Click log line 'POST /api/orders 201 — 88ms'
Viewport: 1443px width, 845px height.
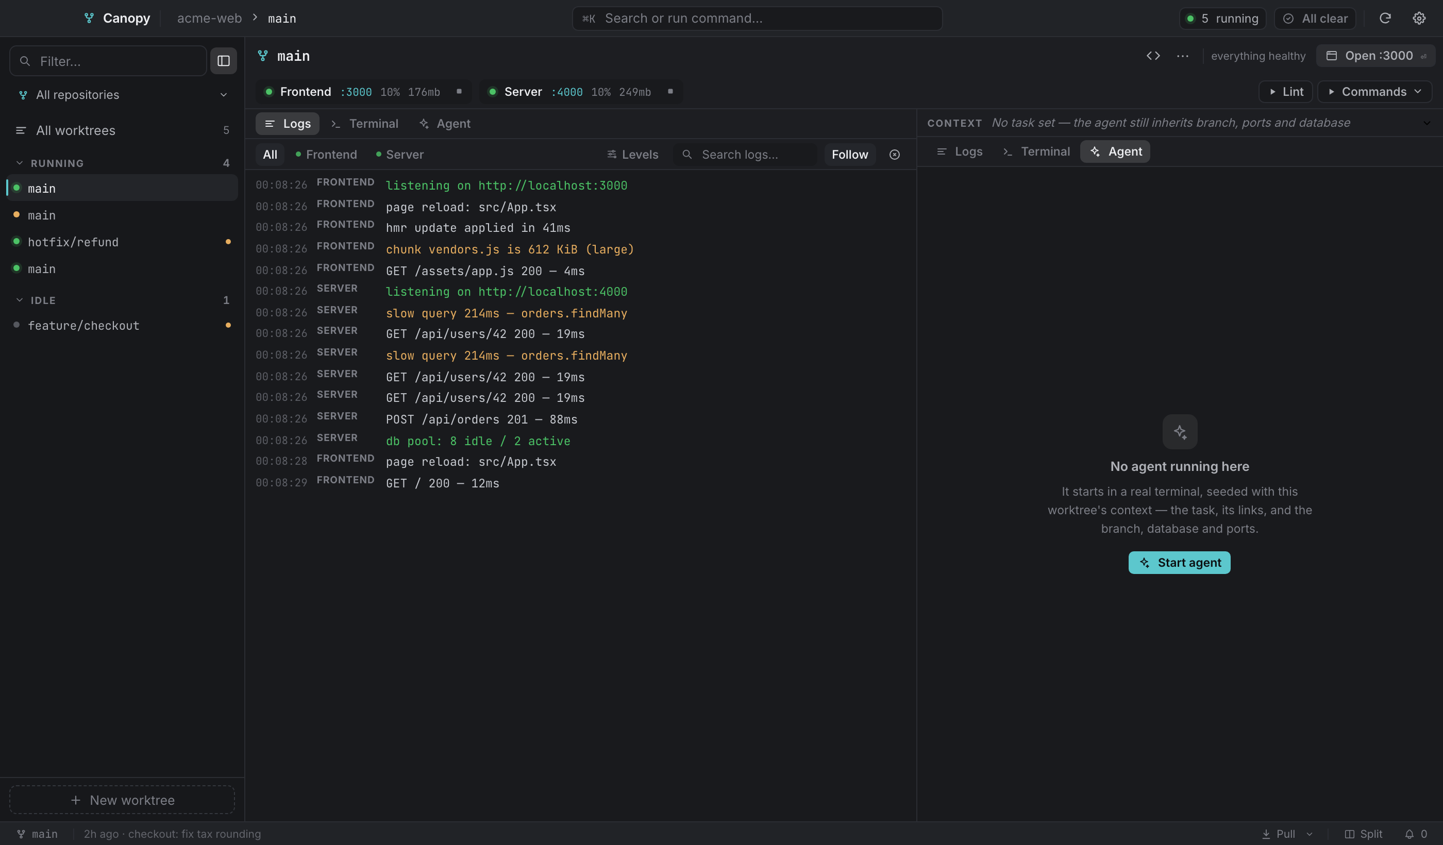481,419
